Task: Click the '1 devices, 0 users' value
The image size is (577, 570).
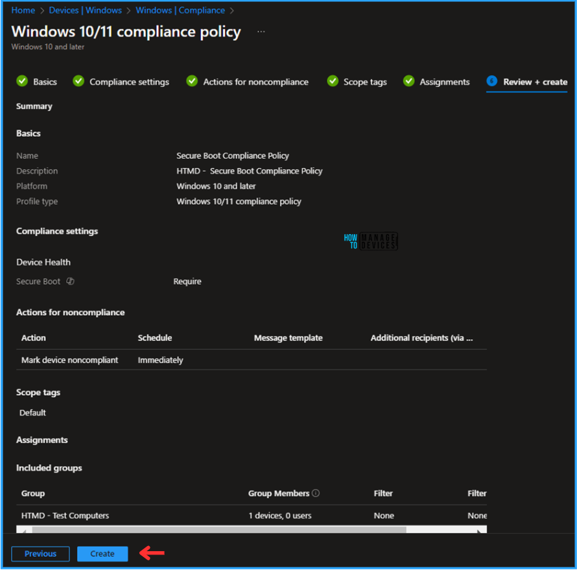Action: click(279, 516)
